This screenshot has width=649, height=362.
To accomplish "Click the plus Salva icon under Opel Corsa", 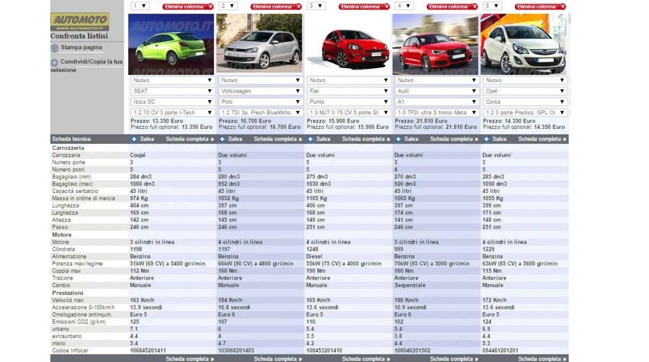I will [487, 139].
